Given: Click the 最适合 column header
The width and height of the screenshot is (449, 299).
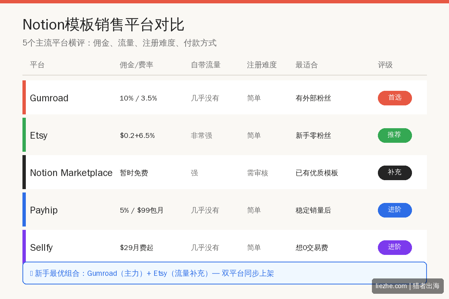Looking at the screenshot, I should coord(306,65).
